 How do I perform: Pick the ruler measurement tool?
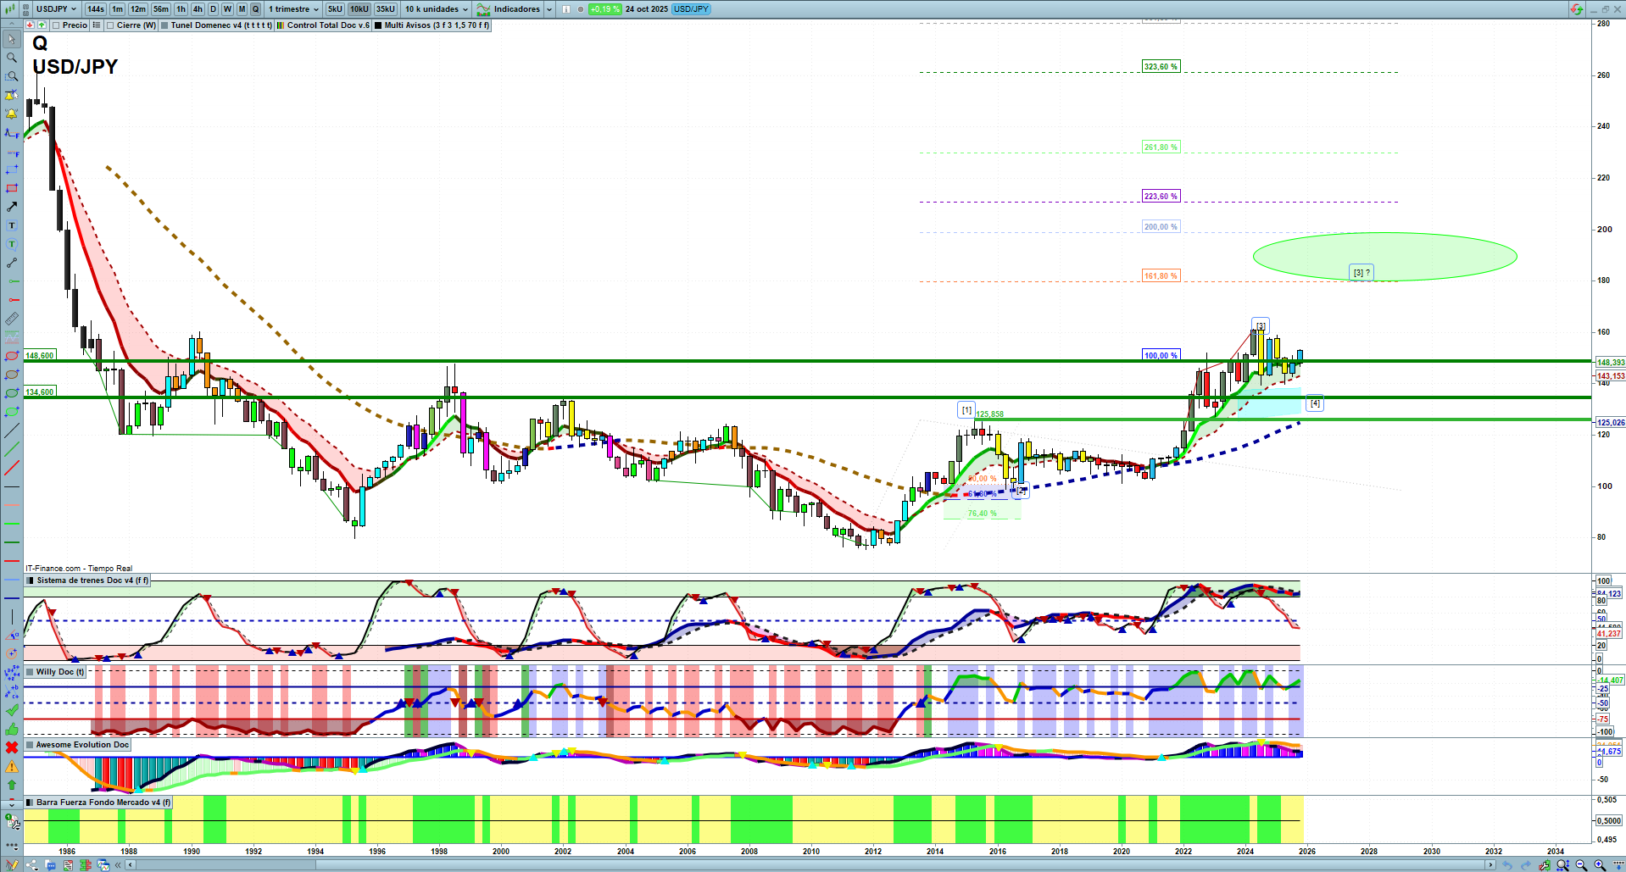[x=12, y=319]
